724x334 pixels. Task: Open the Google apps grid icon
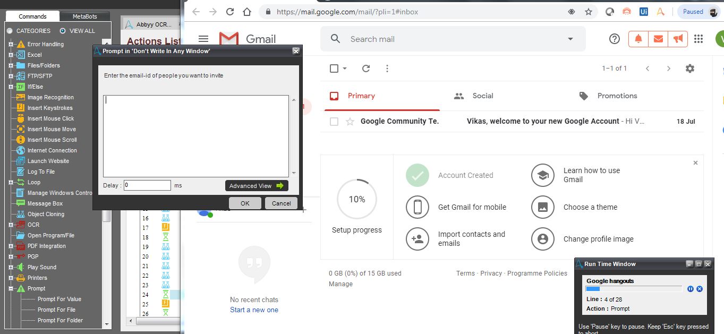point(699,39)
